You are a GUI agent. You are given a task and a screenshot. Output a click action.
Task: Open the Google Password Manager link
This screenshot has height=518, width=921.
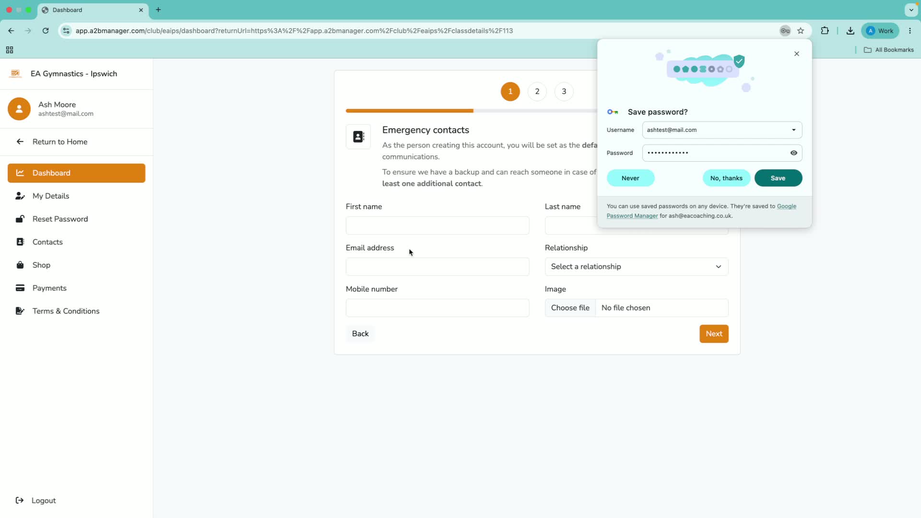click(701, 211)
